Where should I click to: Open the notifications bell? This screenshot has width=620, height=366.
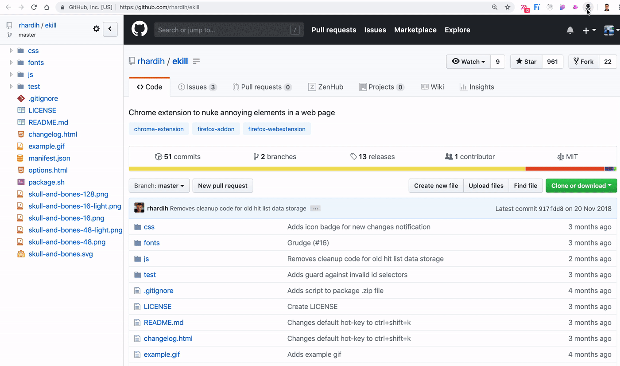570,30
